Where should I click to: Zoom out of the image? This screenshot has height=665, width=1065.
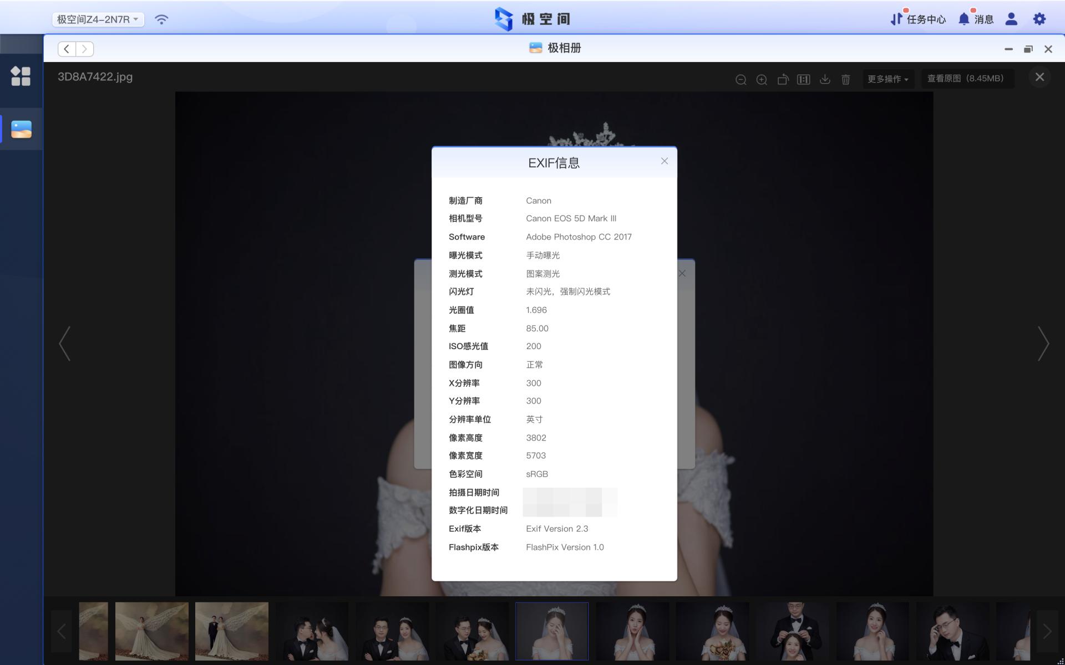741,79
